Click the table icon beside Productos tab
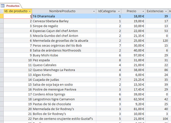Image resolution: width=171 pixels, height=123 pixels. pyautogui.click(x=2, y=6)
